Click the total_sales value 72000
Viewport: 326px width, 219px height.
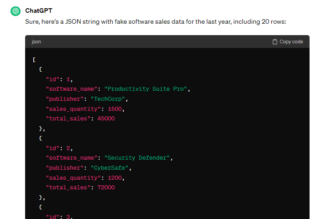tap(106, 188)
